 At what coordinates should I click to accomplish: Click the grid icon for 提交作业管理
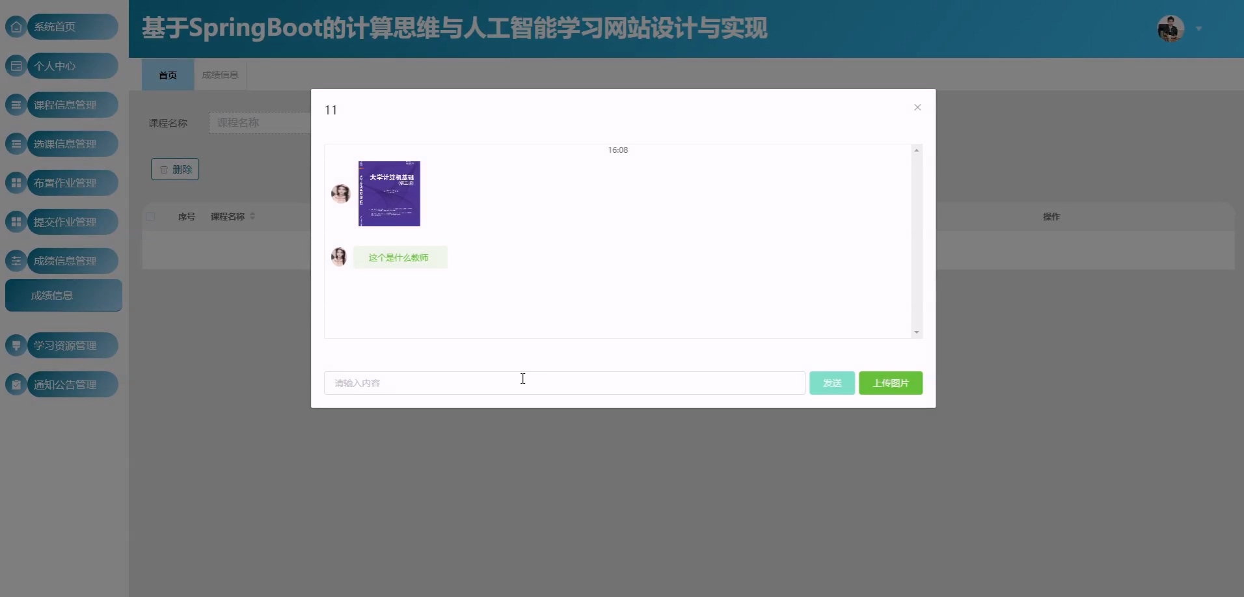click(x=16, y=222)
